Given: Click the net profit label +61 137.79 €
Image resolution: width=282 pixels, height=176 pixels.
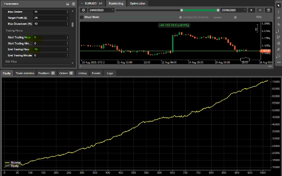Looking at the screenshot, I should coord(174,25).
